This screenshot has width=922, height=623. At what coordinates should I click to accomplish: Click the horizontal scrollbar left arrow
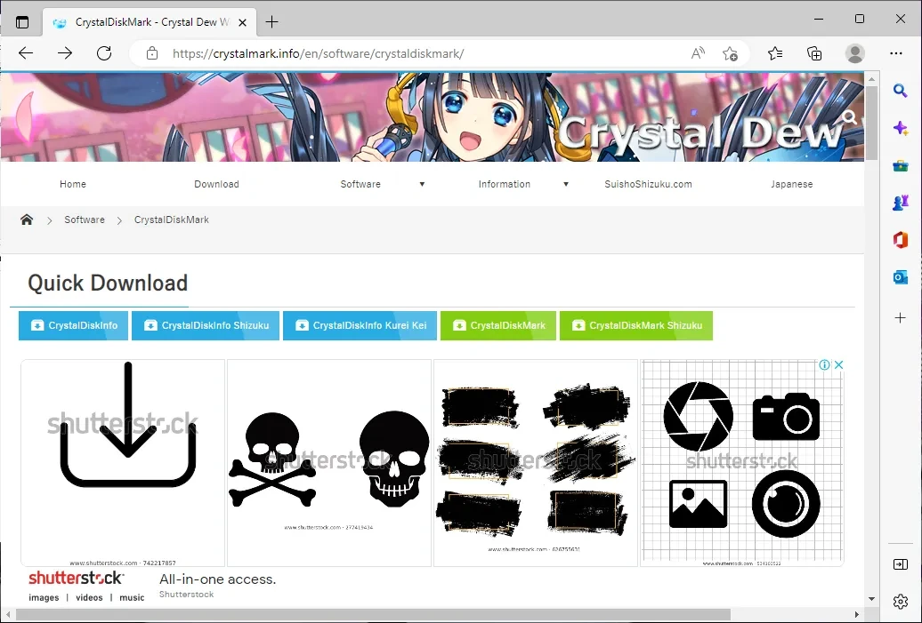click(8, 614)
